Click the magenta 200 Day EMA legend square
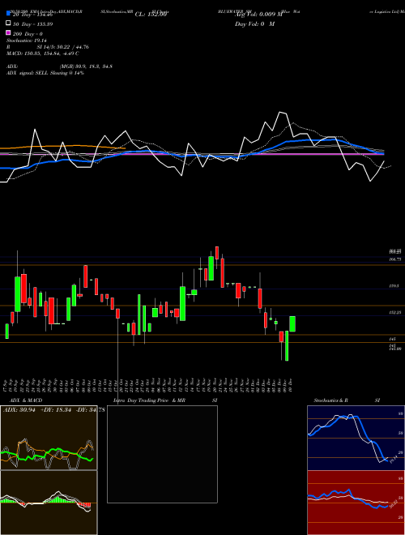The height and width of the screenshot is (535, 405). tap(9, 33)
